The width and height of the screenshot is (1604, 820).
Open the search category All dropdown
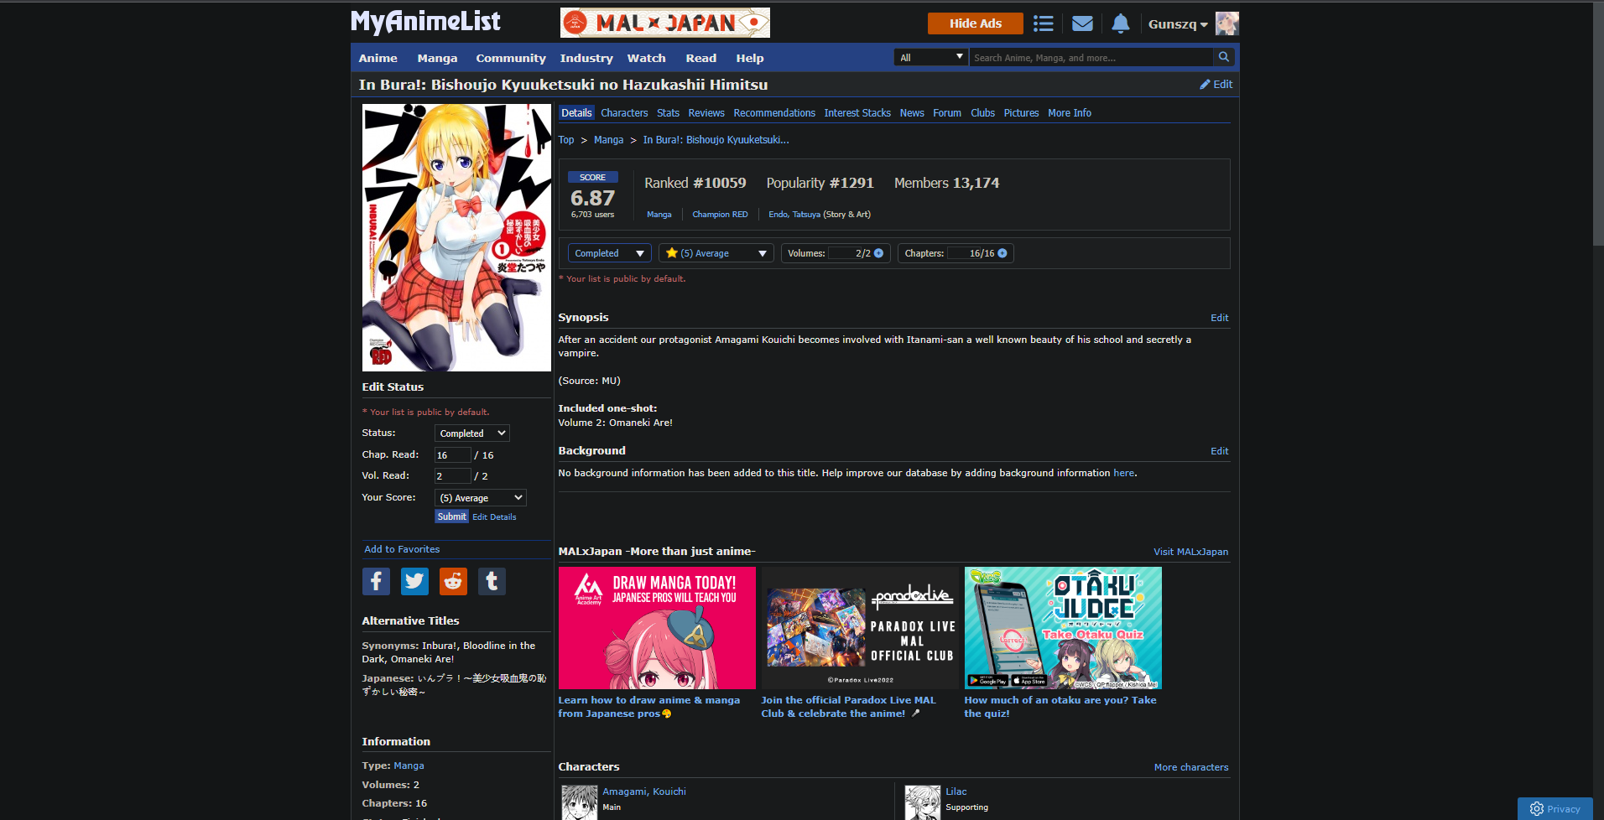(931, 57)
